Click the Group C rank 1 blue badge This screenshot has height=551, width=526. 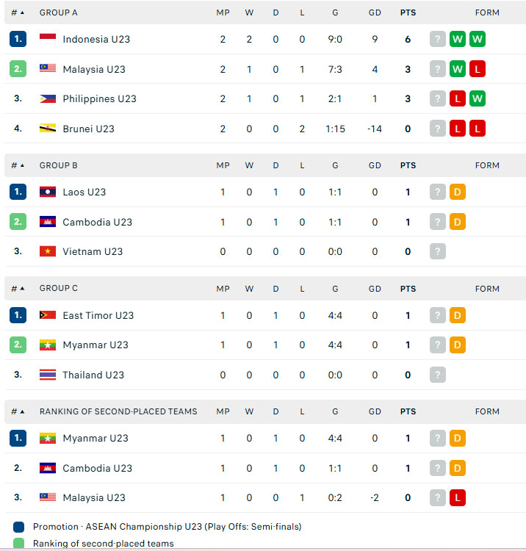(18, 315)
